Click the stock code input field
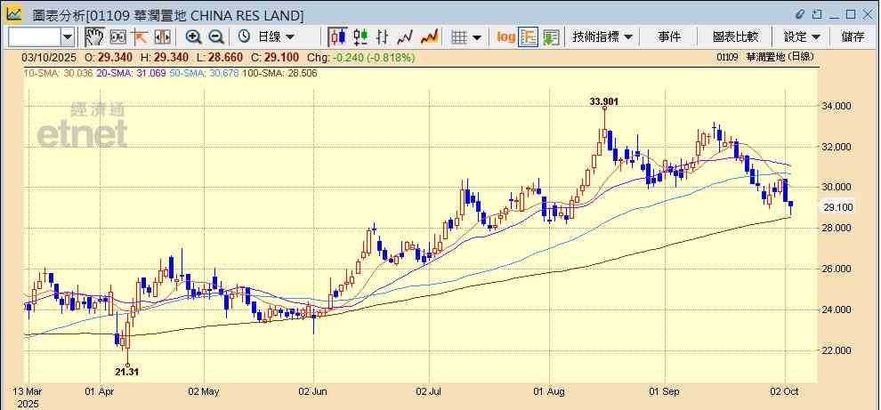 [34, 36]
